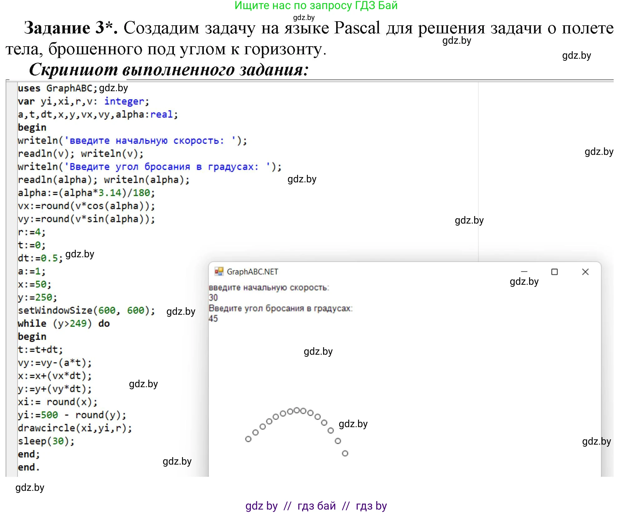Viewport: 633px width, 513px height.
Task: Click the 'while (y>249) do' line
Action: coord(64,323)
